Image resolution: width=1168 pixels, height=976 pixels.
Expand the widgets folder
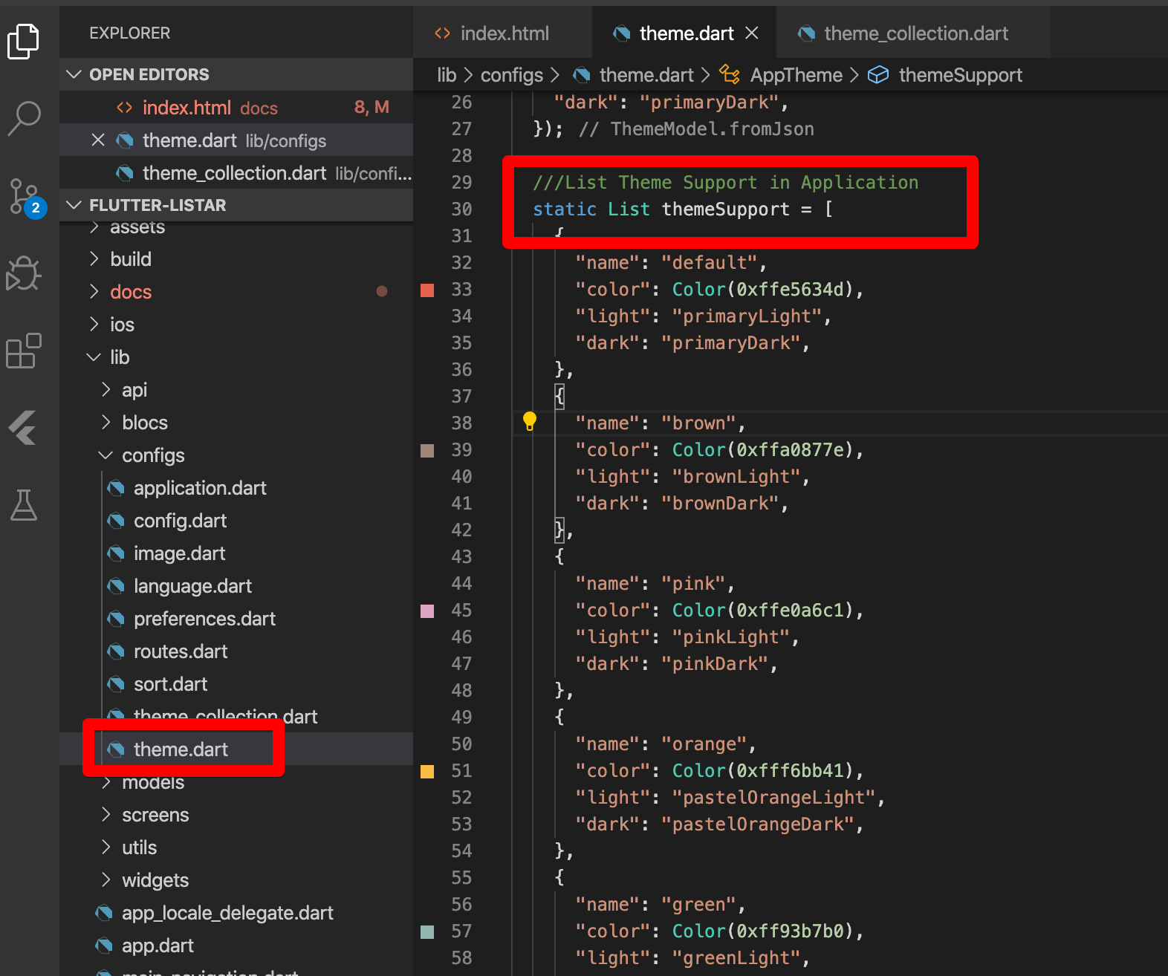click(155, 880)
